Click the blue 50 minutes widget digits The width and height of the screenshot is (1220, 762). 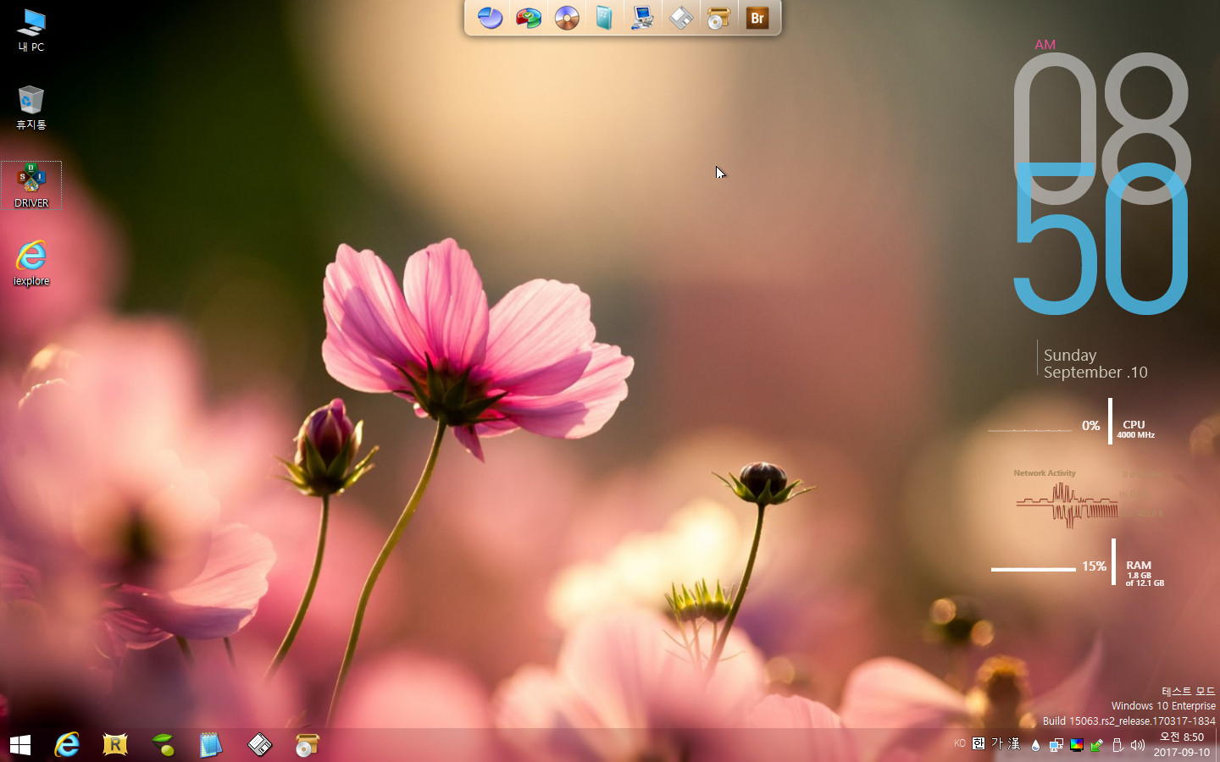pyautogui.click(x=1101, y=239)
